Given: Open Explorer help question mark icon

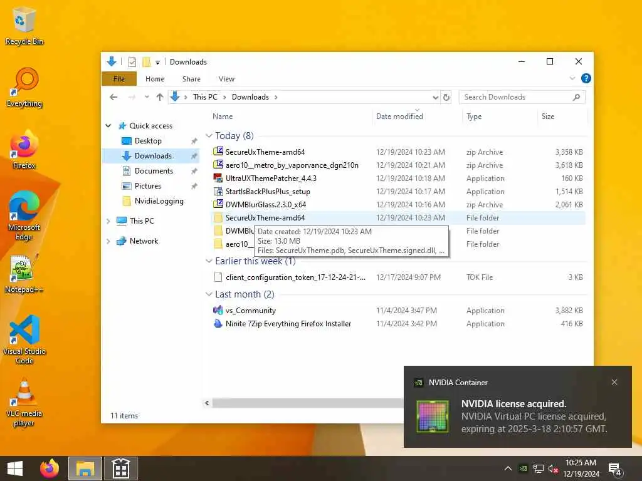Looking at the screenshot, I should (586, 78).
